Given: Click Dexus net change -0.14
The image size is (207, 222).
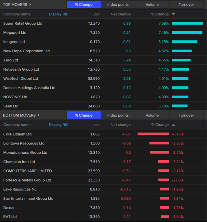Looking at the screenshot, I should click(126, 208).
